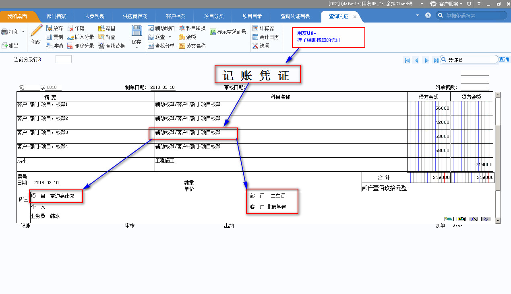
Task: Go to the first voucher using navigation arrow
Action: [x=407, y=60]
